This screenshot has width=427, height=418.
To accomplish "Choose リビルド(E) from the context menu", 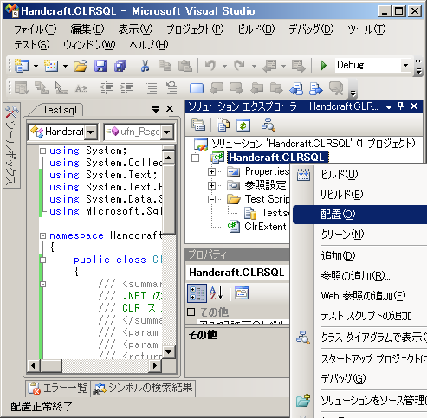I will [x=359, y=195].
